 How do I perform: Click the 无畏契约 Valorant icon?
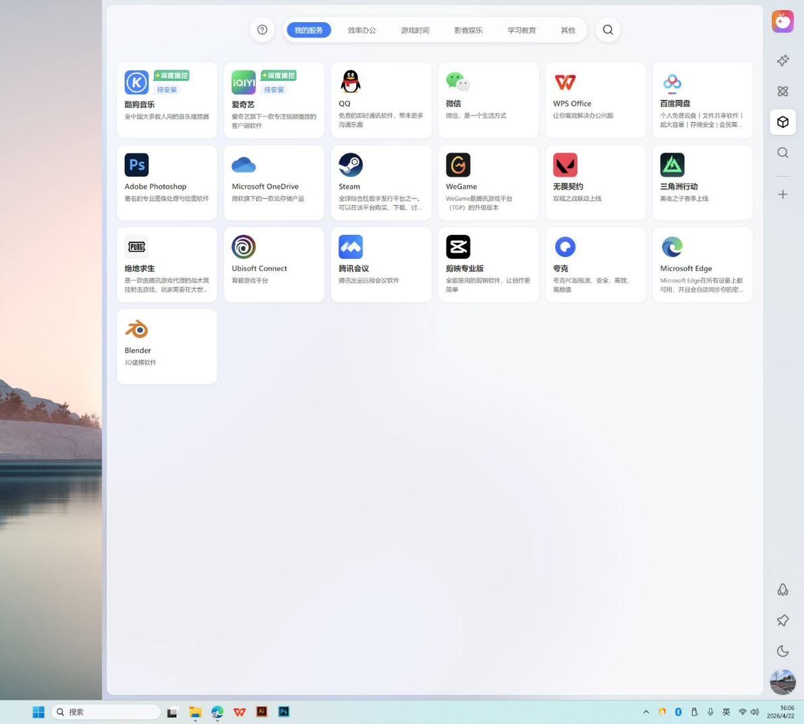pos(565,165)
